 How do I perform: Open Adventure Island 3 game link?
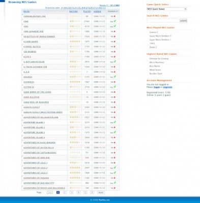34,132
